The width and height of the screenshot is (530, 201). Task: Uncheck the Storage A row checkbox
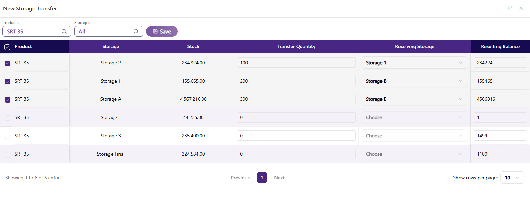(8, 99)
